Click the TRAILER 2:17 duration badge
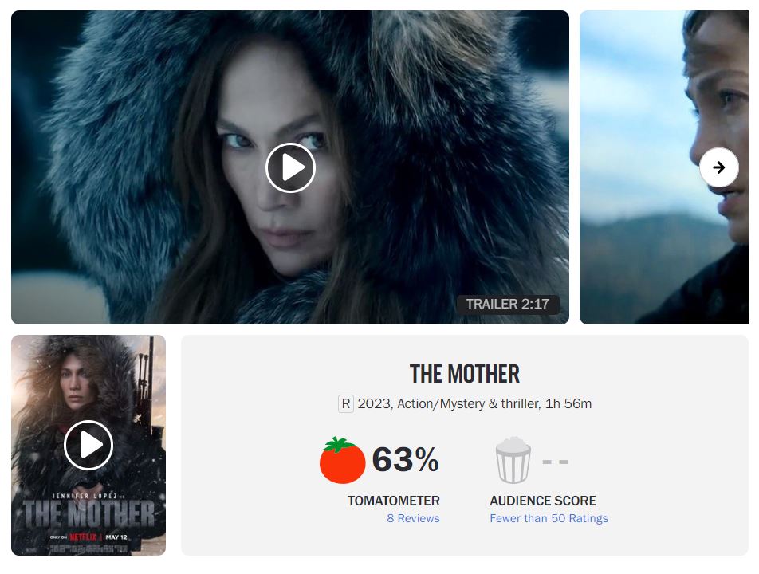This screenshot has height=574, width=759. [508, 304]
